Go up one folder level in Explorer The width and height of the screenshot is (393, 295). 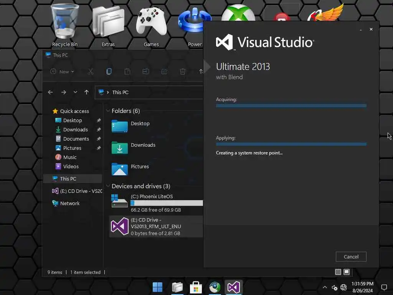tap(86, 92)
